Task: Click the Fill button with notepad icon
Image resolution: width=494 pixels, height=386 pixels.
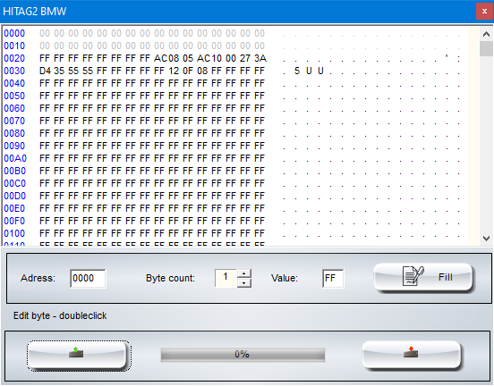Action: 423,278
